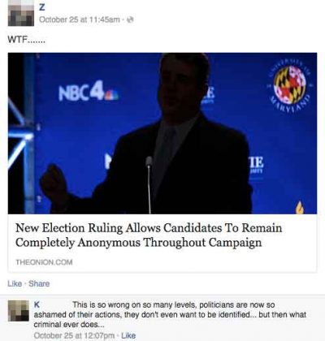Click the blue truss structure in the photo
Image resolution: width=325 pixels, height=341 pixels.
point(22,133)
